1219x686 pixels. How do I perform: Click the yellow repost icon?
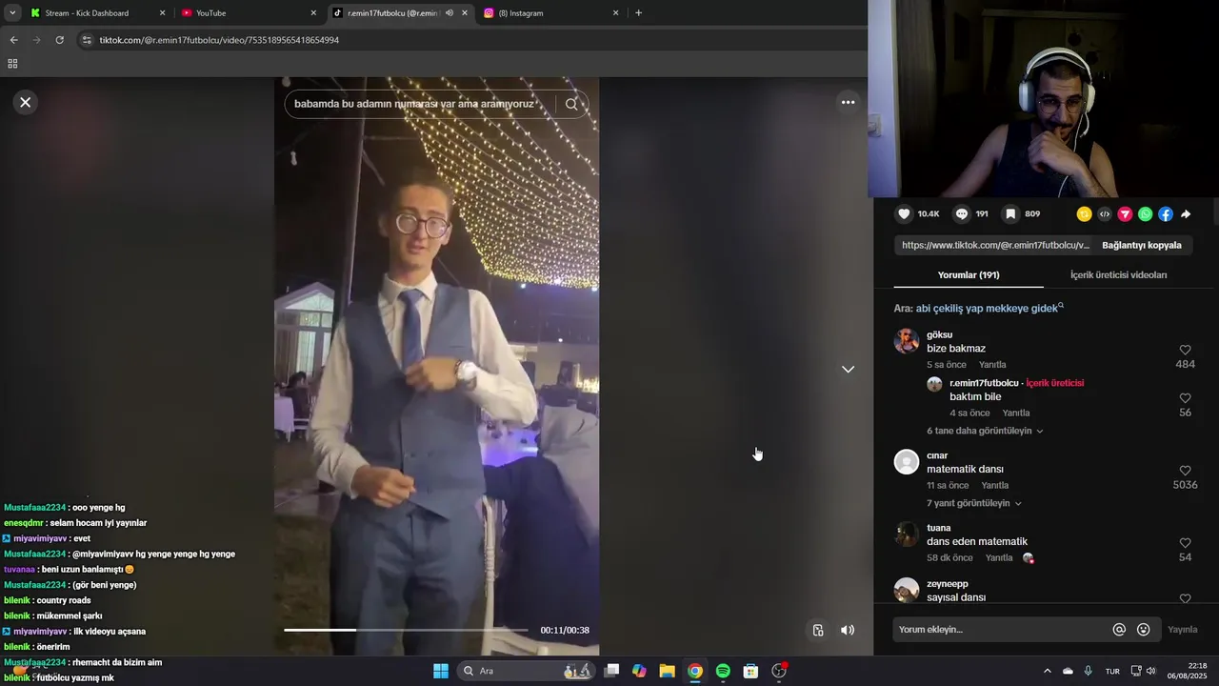coord(1084,214)
